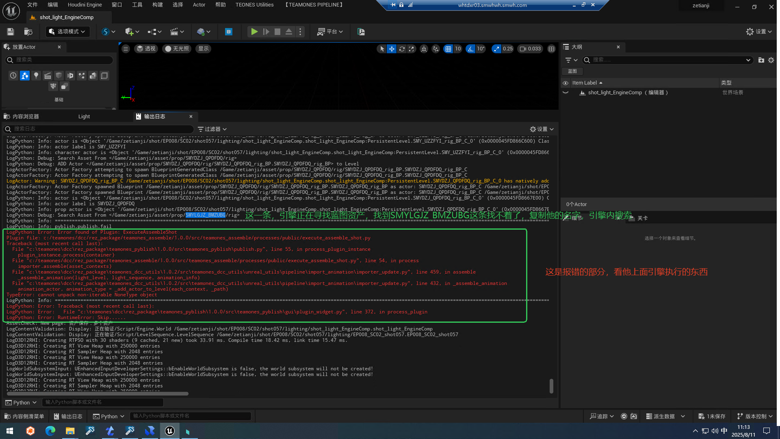Click the Shapes cube category icon
This screenshot has height=439, width=780.
coord(59,76)
